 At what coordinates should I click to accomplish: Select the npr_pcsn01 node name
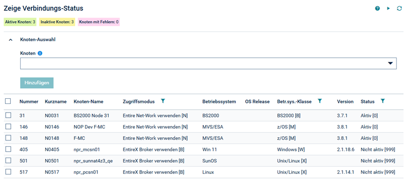tap(86, 172)
